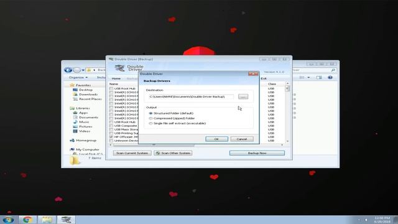Open Documents library in Explorer sidebar
Screen dimensions: 398x224
88,118
